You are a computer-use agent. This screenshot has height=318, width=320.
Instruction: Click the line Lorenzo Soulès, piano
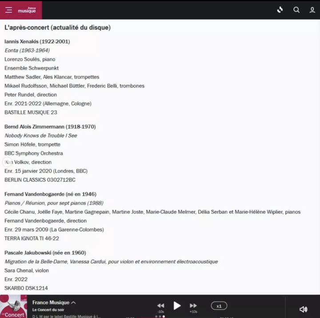tap(30, 59)
